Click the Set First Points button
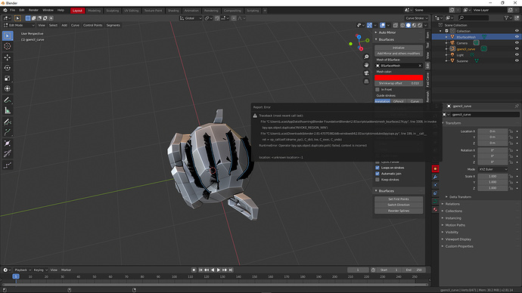Screen dimensions: 522x293 point(399,199)
